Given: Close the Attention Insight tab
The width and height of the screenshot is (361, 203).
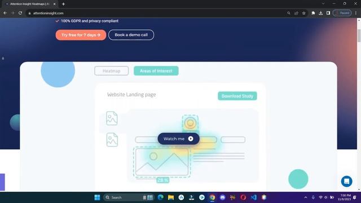Looking at the screenshot, I should (55, 4).
